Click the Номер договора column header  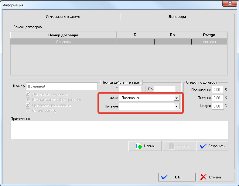63,35
